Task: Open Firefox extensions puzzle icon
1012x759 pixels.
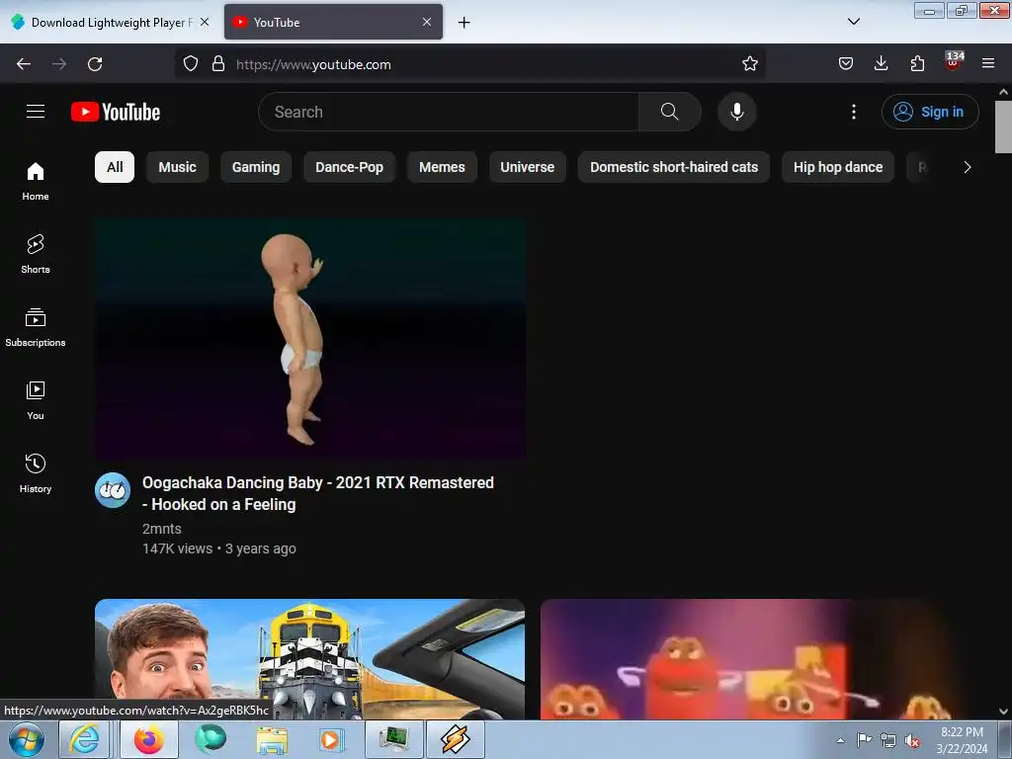Action: click(917, 63)
